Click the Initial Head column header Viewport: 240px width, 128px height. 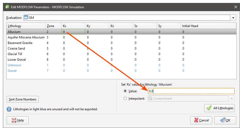[x=208, y=26]
